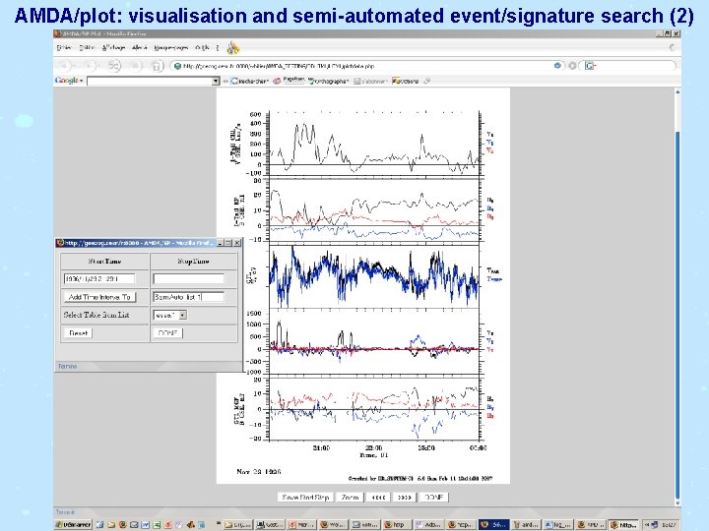709x531 pixels.
Task: Open the Outils menu
Action: (x=202, y=47)
